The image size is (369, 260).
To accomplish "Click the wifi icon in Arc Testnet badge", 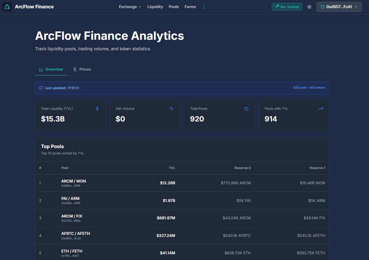I will point(277,6).
